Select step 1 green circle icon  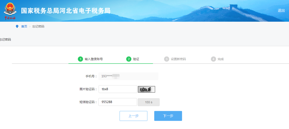(x=80, y=59)
